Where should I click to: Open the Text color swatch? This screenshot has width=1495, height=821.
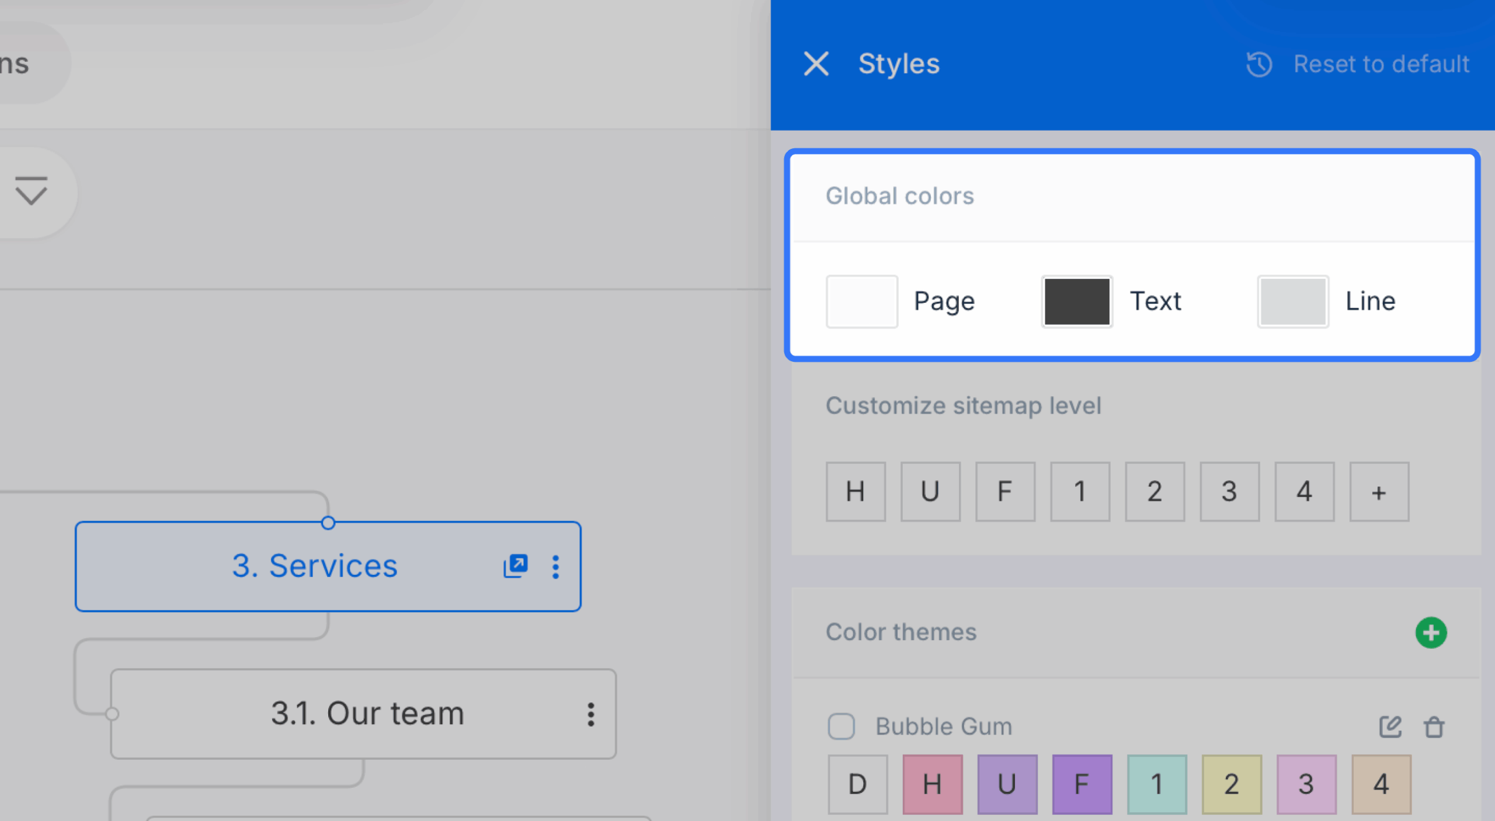coord(1077,302)
